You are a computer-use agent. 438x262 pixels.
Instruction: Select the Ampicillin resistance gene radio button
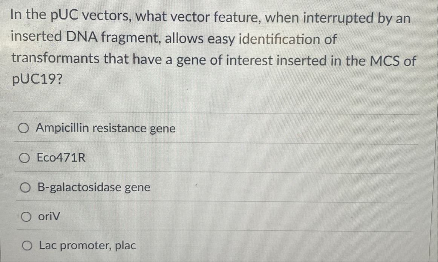tap(25, 129)
